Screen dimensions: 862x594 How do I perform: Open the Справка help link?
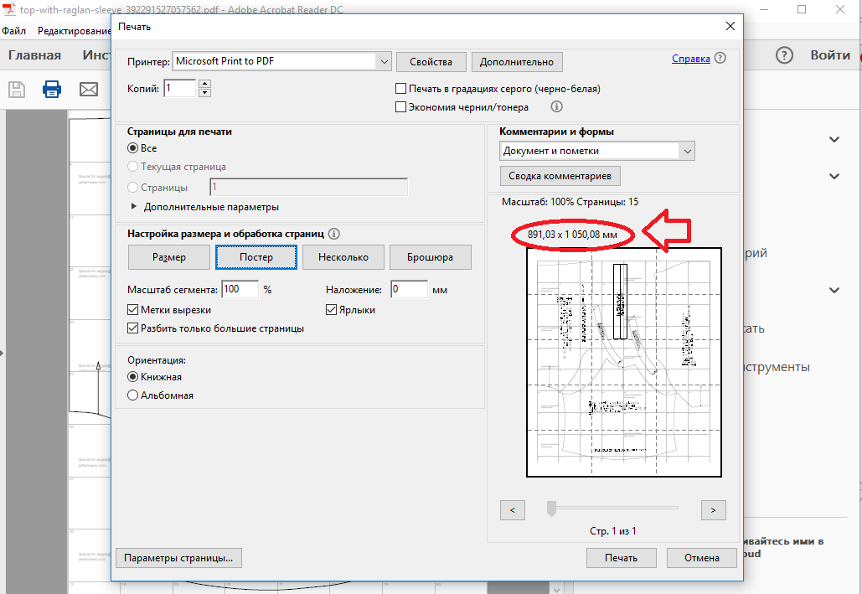click(x=691, y=59)
